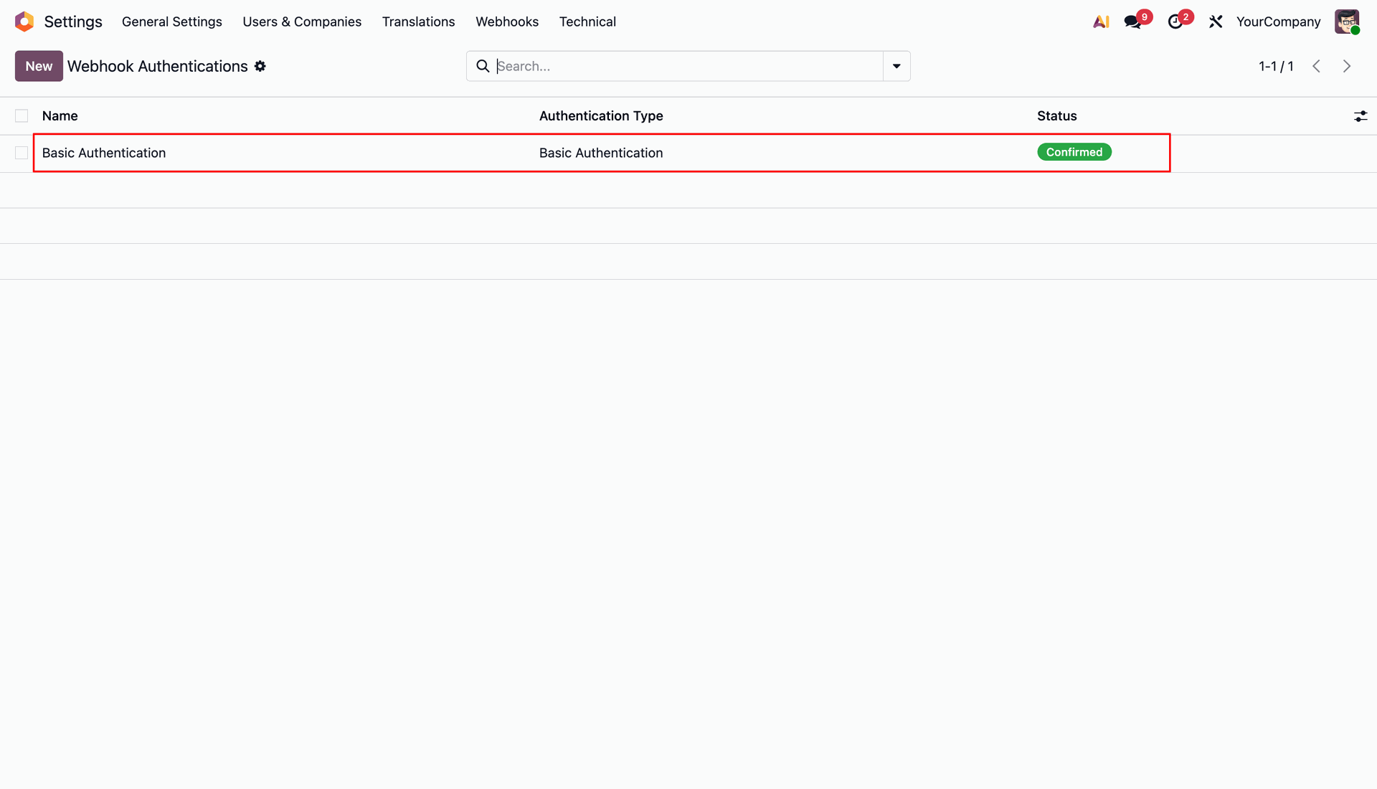Open the AI assistant icon
The height and width of the screenshot is (789, 1377).
[x=1101, y=22]
